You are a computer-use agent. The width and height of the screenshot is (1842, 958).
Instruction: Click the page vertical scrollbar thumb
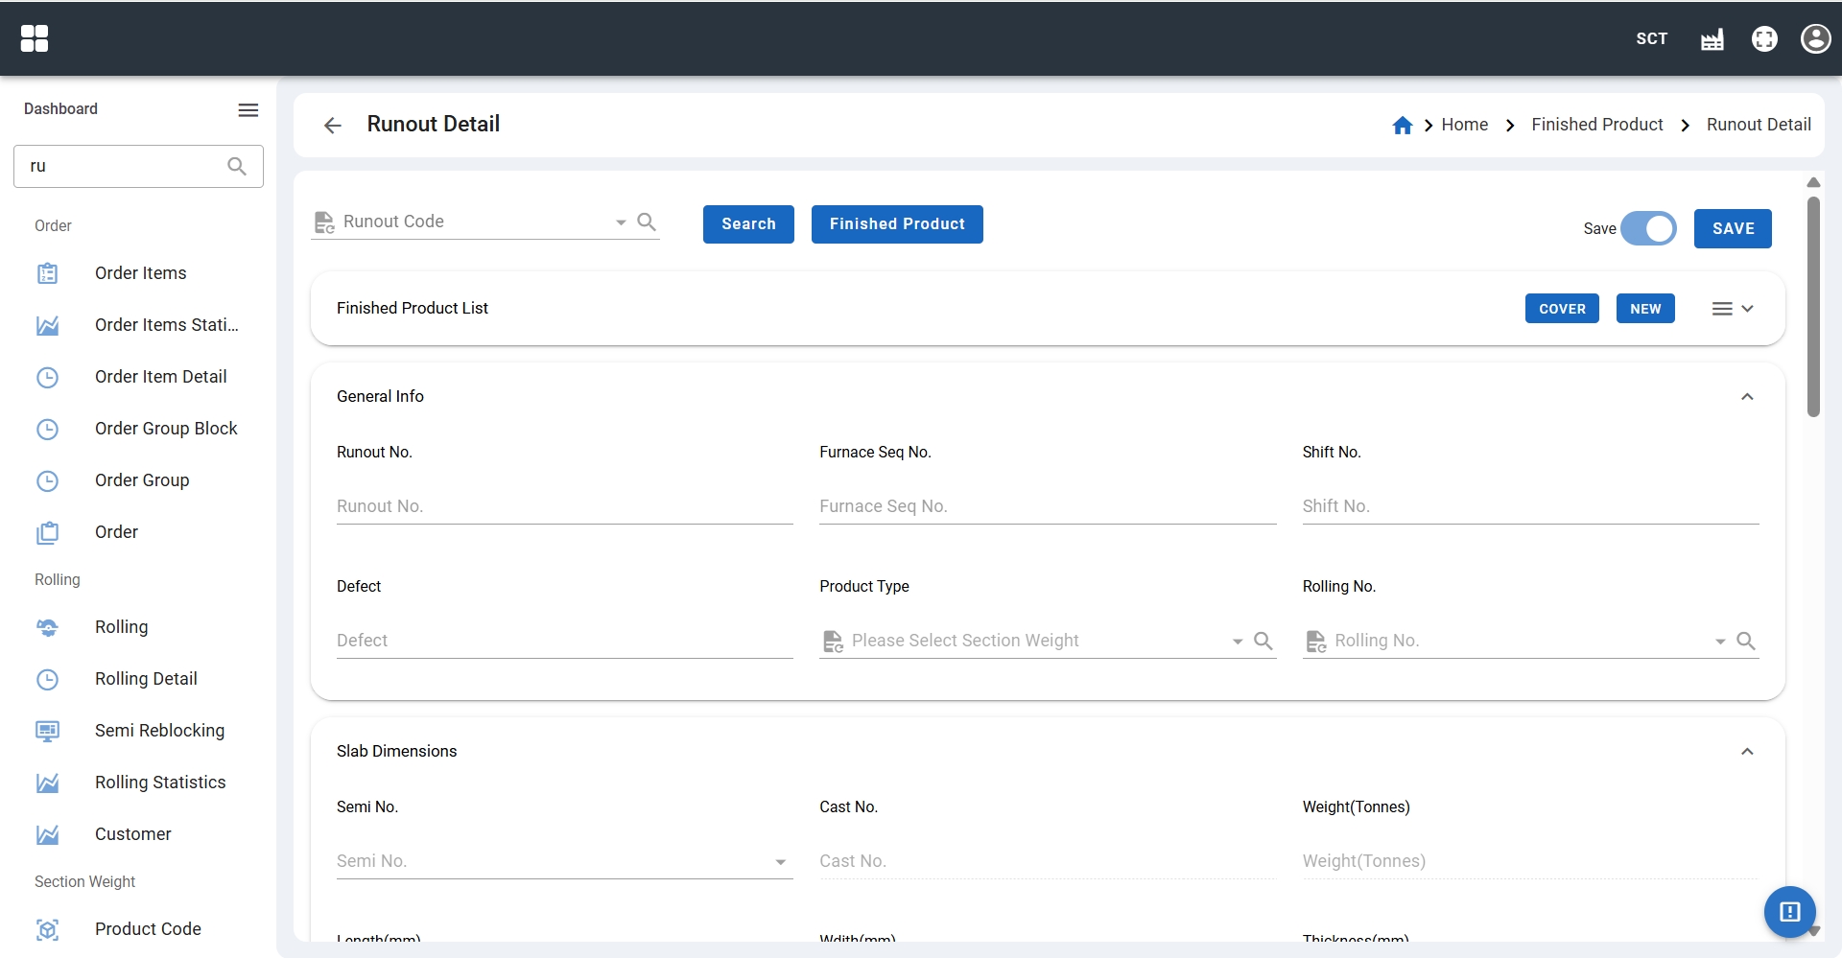(1812, 307)
